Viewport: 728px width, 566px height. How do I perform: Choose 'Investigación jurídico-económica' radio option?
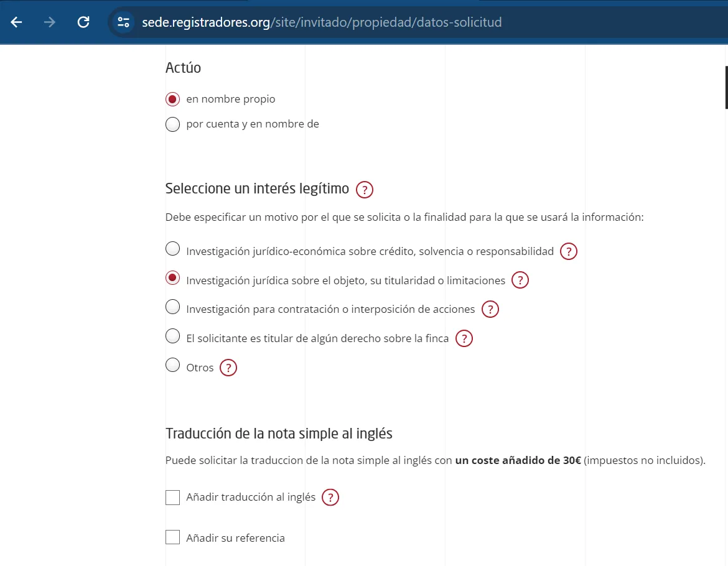173,249
